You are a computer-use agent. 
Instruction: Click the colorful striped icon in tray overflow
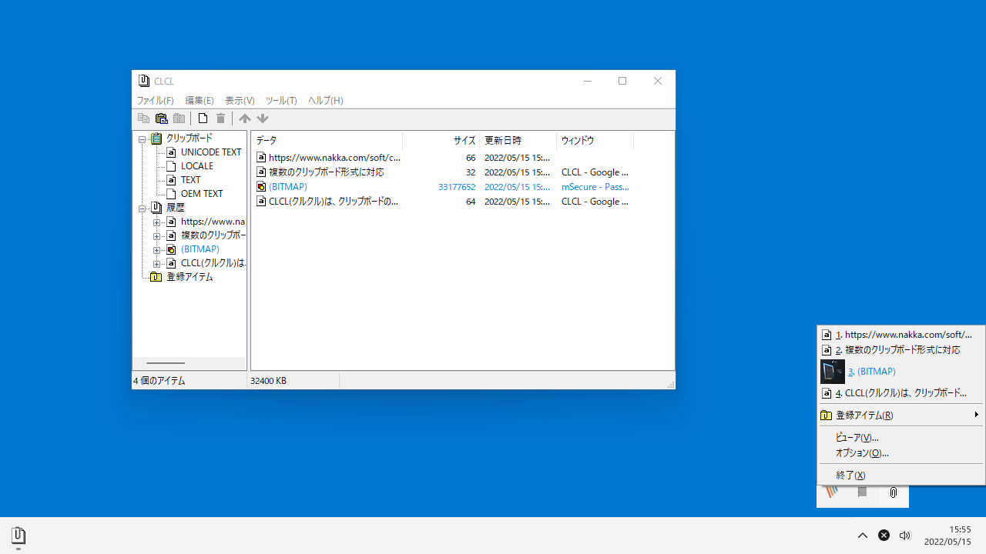(x=832, y=492)
